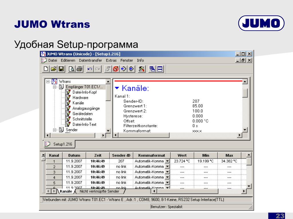
Task: Switch to the Setup1.216 document tab
Action: (60, 144)
